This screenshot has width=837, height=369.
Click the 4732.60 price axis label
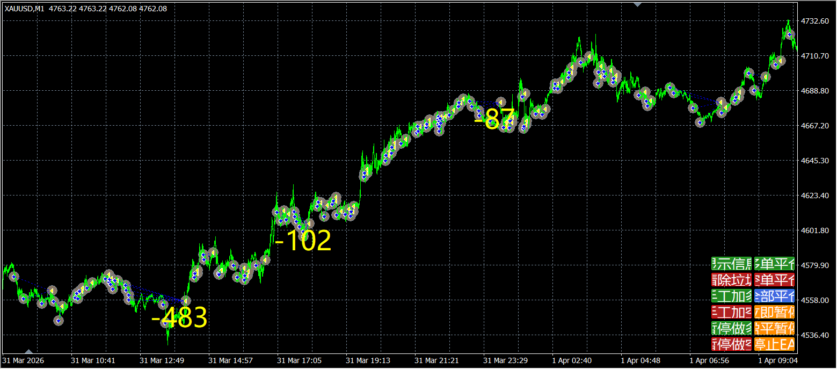pos(815,21)
